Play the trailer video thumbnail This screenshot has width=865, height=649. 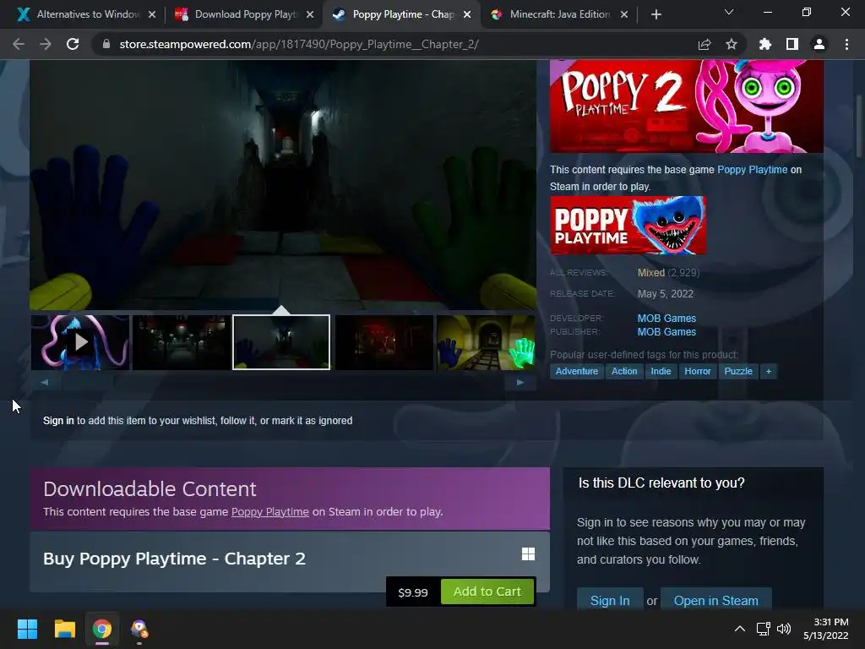80,342
